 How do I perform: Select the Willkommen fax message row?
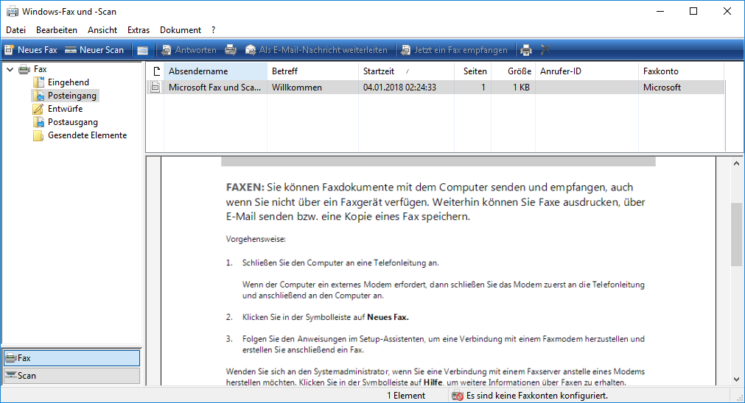click(436, 88)
